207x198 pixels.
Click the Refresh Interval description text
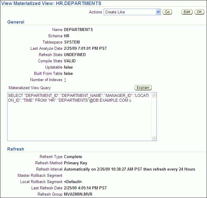click(x=129, y=169)
